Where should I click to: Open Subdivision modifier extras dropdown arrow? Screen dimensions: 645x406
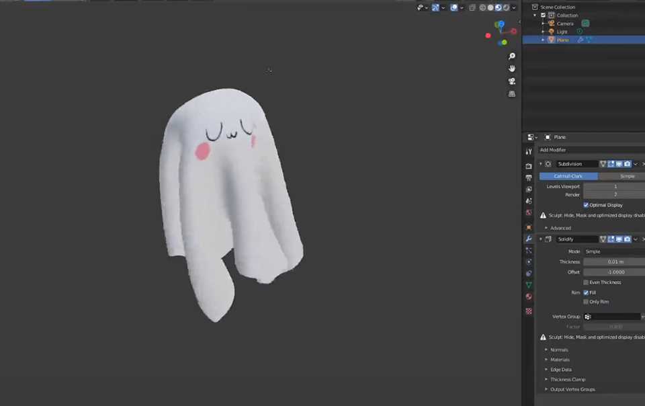coord(636,164)
